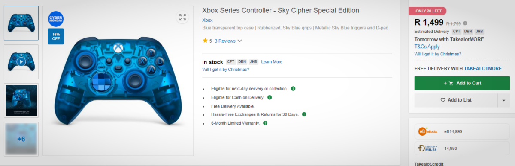Play the product video thumbnail

[x=21, y=62]
